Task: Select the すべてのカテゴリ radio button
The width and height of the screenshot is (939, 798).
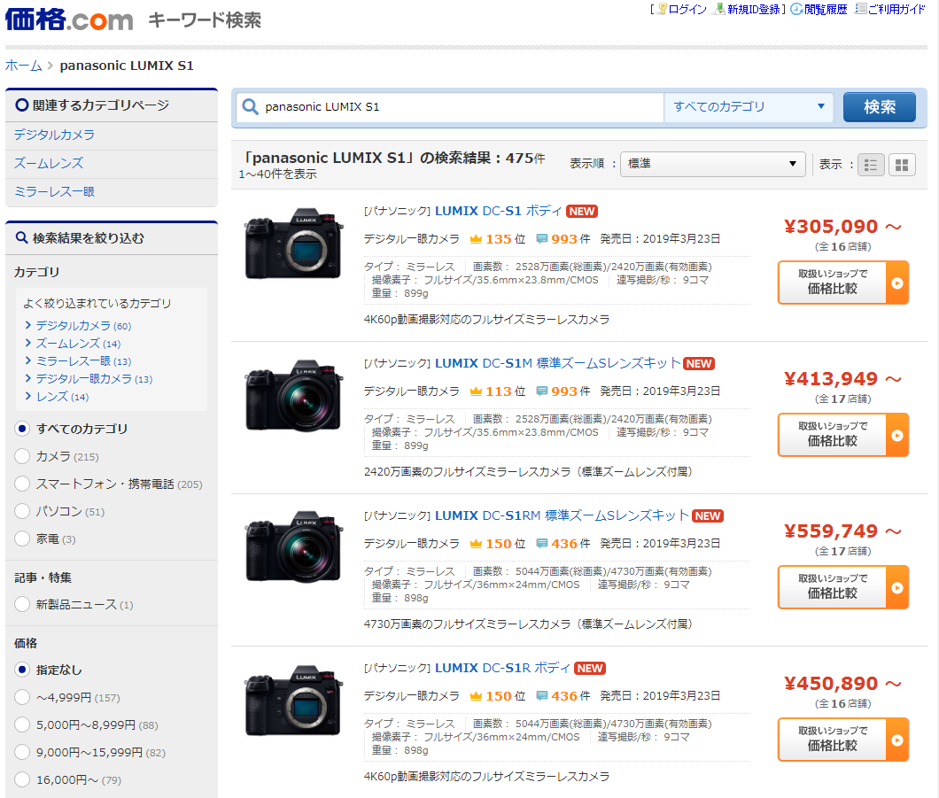Action: tap(22, 429)
